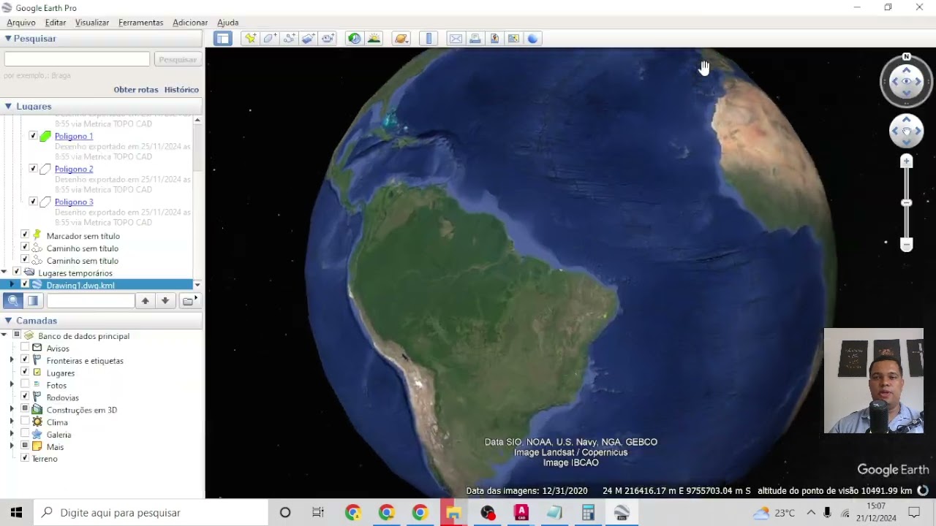Expand the Fronteiras e etiquetas node
The height and width of the screenshot is (526, 936).
12,360
